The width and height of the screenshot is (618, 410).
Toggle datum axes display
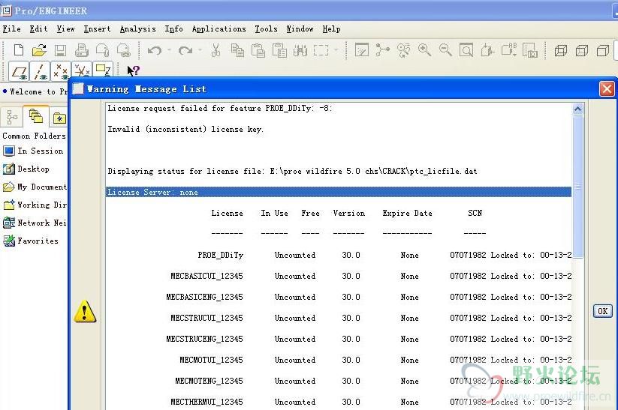coord(41,72)
